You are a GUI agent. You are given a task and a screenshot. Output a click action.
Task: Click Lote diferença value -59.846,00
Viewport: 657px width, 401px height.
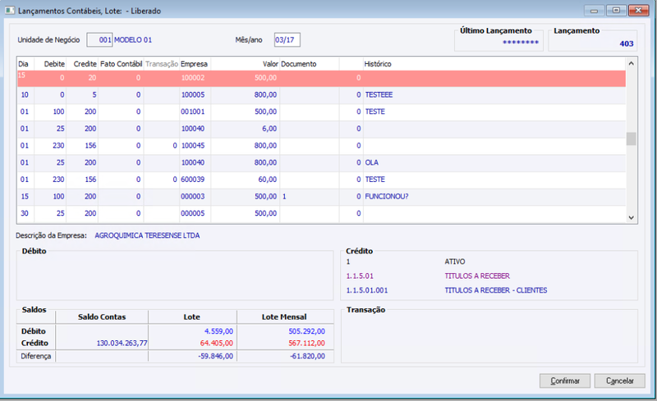(x=215, y=356)
